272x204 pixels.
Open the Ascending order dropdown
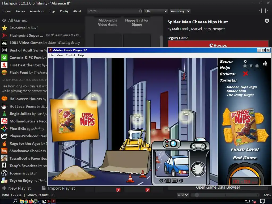point(180,11)
